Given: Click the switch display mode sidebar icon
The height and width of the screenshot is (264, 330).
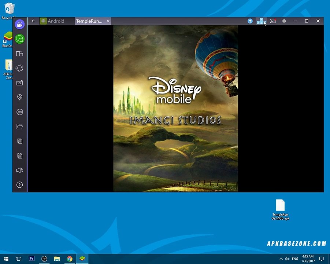Looking at the screenshot, I should click(x=19, y=54).
